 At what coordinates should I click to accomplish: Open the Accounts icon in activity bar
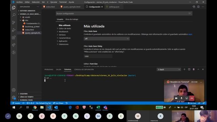coord(14,90)
